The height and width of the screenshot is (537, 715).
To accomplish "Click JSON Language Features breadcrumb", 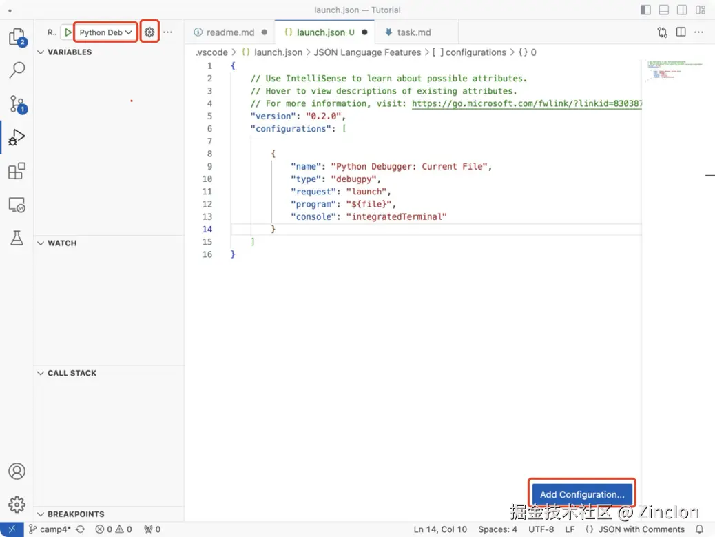I will [367, 52].
